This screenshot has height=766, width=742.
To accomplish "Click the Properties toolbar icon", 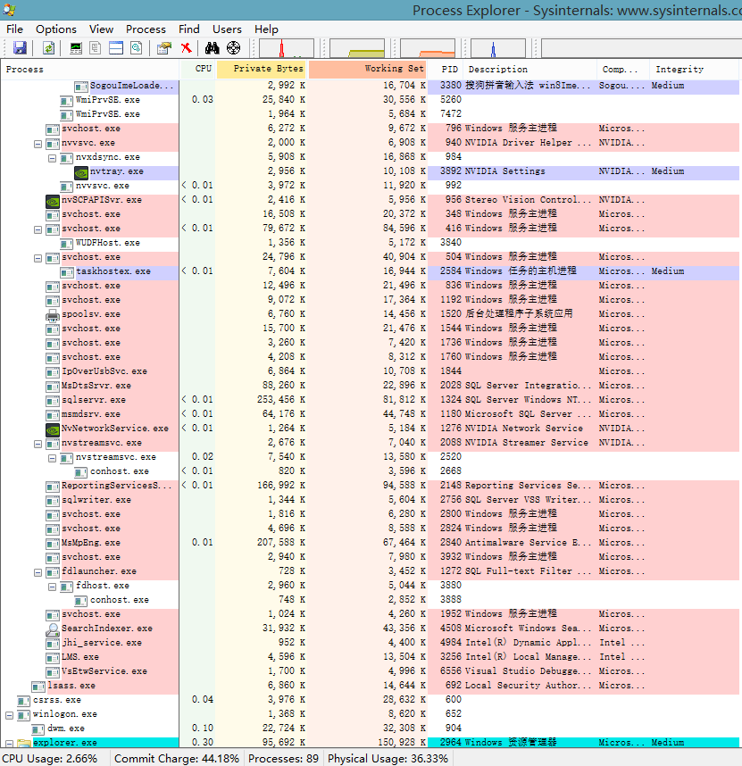I will tap(164, 47).
